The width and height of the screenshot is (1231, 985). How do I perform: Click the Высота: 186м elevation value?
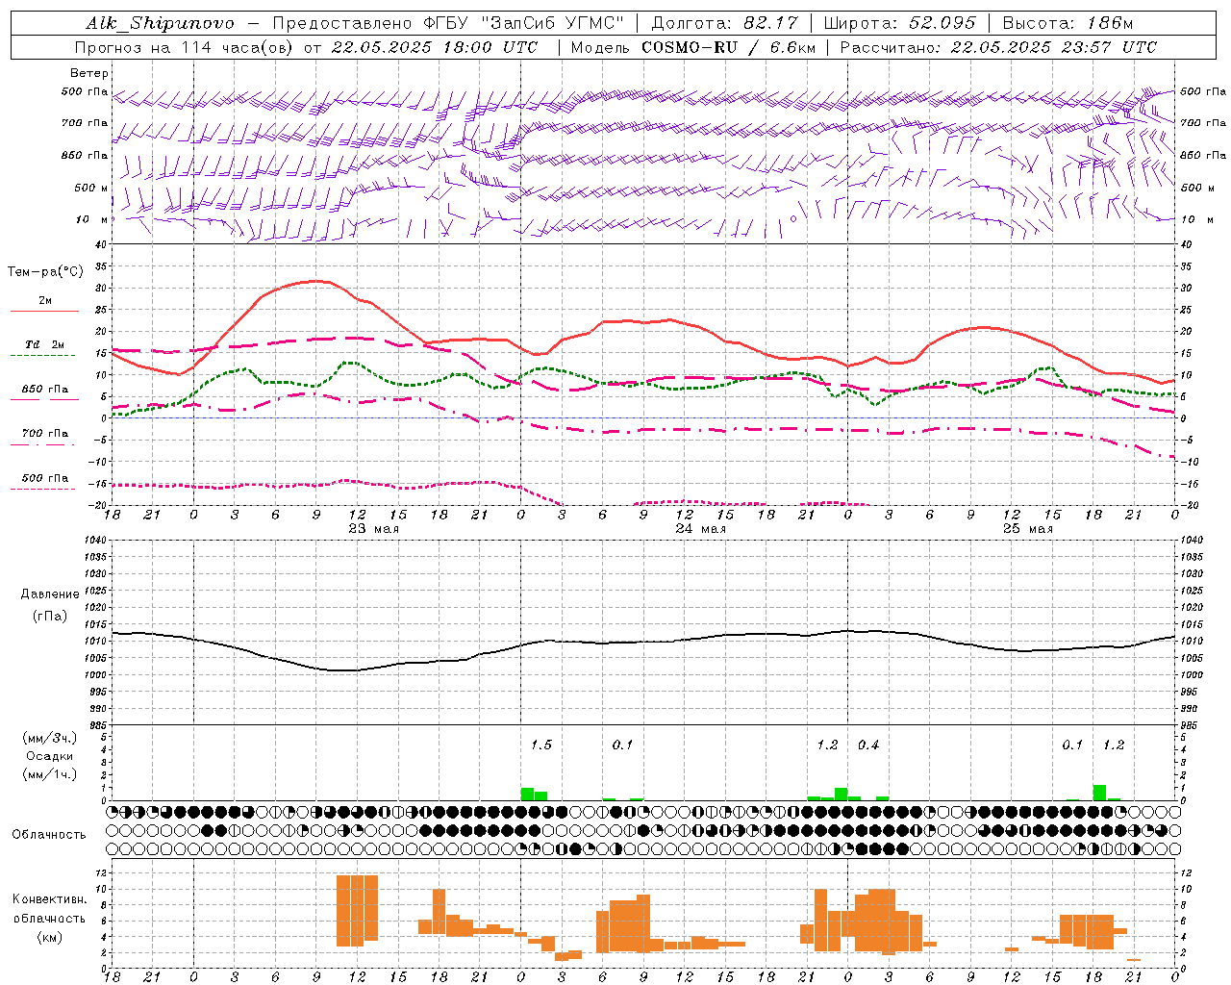(1068, 23)
